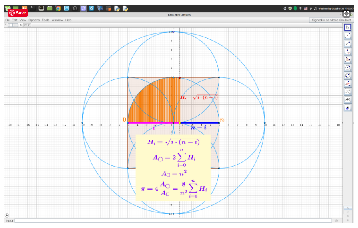Click the blue n − i label
The image size is (358, 228).
(199, 128)
